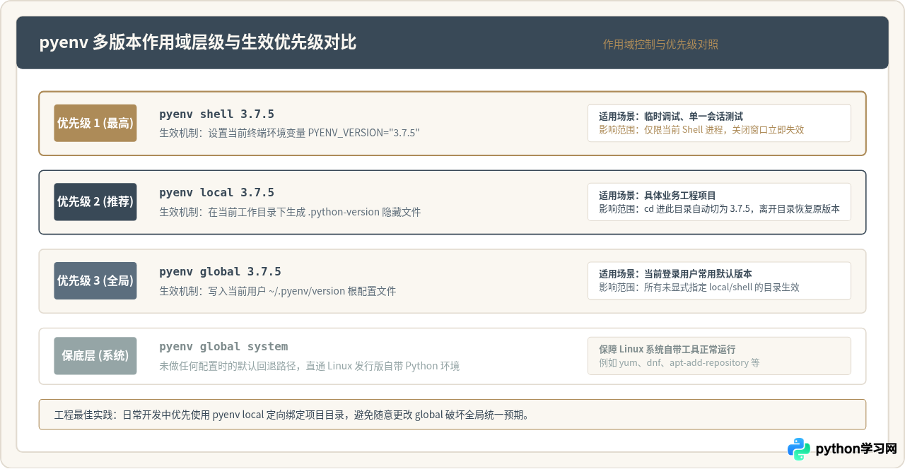Viewport: 905px width, 469px height.
Task: Click the subtitle 作用域控制与优先级对照
Action: (x=660, y=44)
